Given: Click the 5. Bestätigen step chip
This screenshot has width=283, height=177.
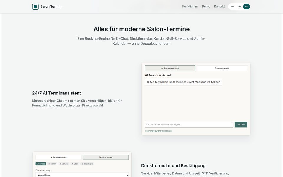Looking at the screenshot, I should (x=87, y=164).
